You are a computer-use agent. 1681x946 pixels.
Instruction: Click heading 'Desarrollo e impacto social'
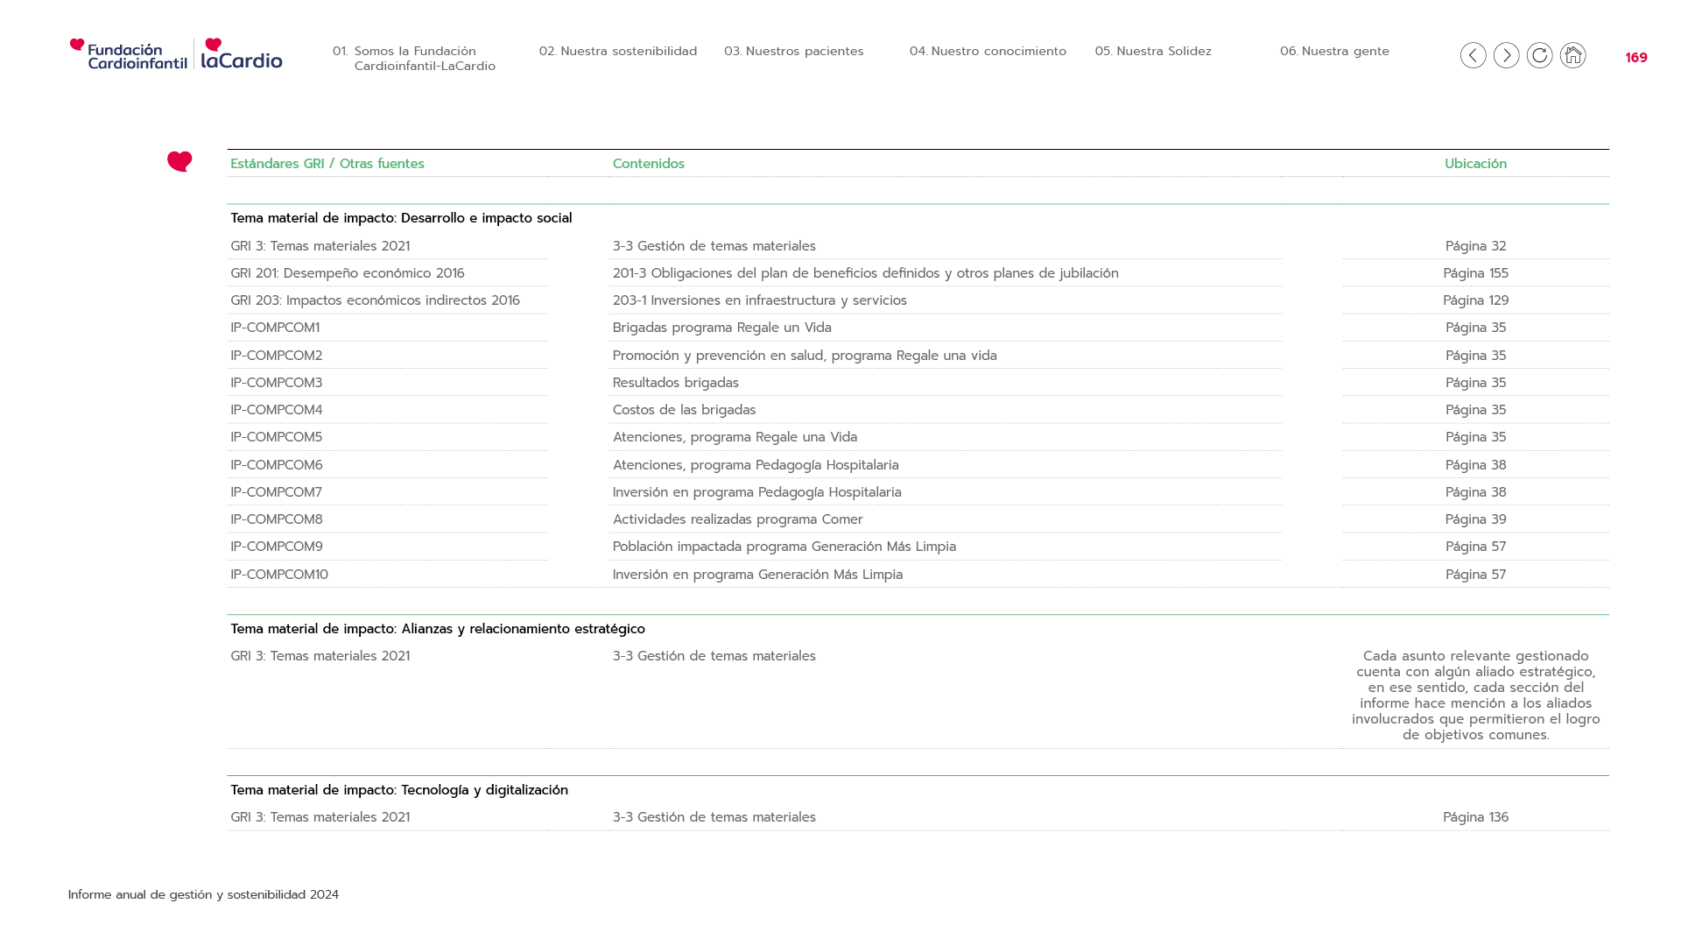click(486, 218)
